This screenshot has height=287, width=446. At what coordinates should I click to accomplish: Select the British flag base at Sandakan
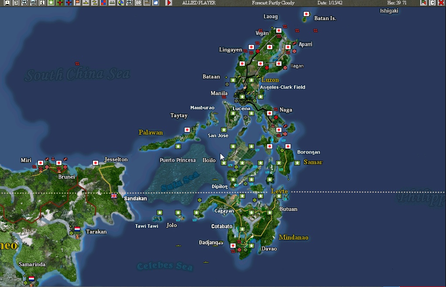[114, 196]
